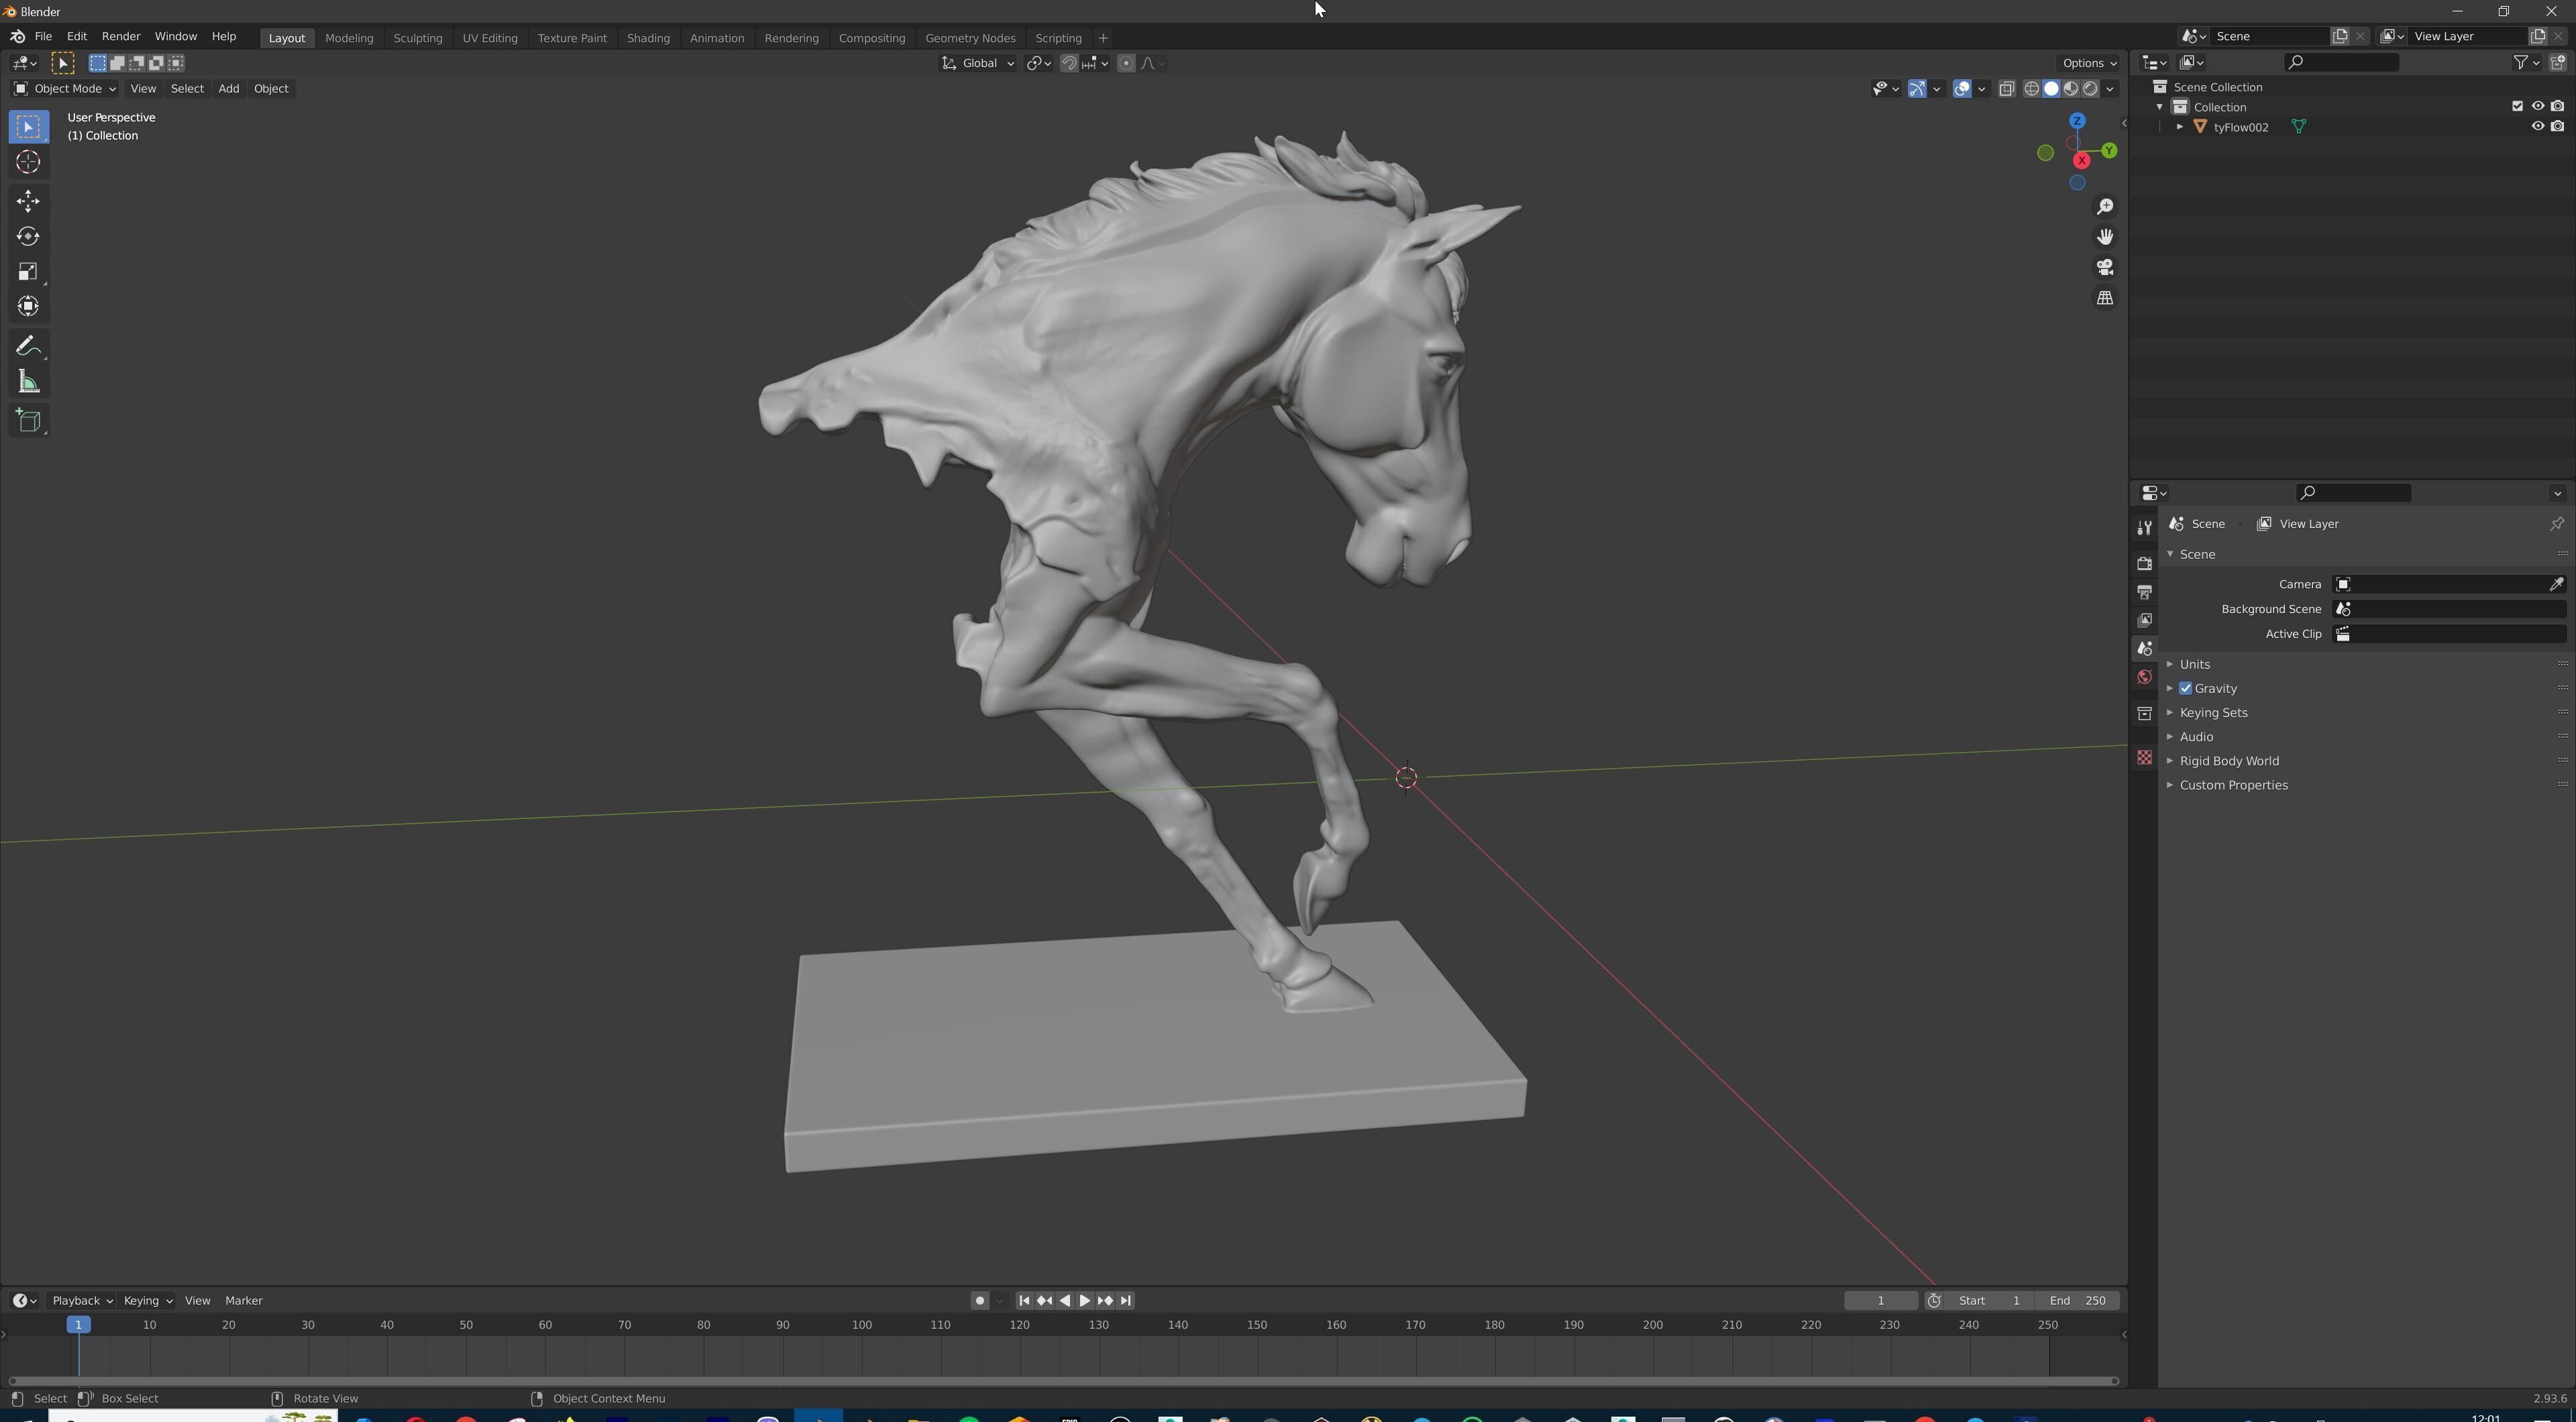
Task: Switch to the Sculpting workspace tab
Action: 417,38
